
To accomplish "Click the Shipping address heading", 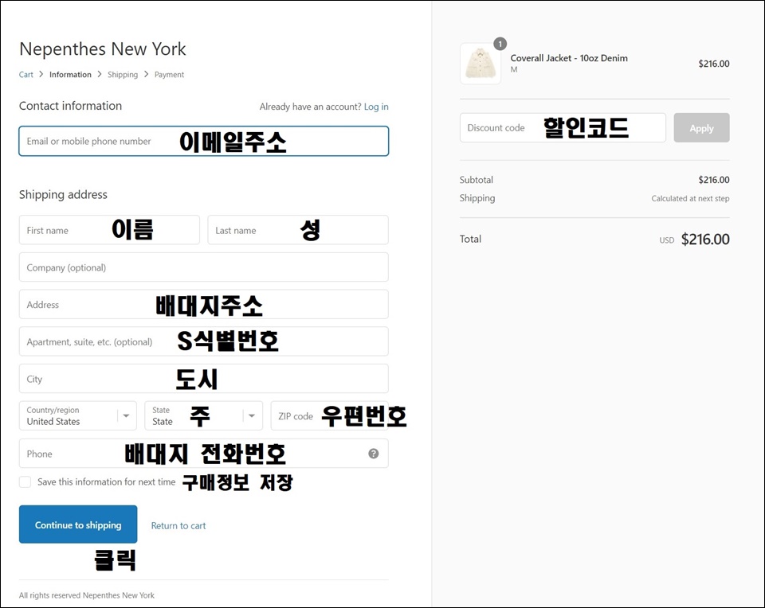I will (x=63, y=194).
